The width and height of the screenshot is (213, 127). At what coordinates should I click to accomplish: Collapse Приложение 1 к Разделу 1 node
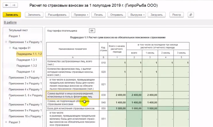click(x=6, y=42)
